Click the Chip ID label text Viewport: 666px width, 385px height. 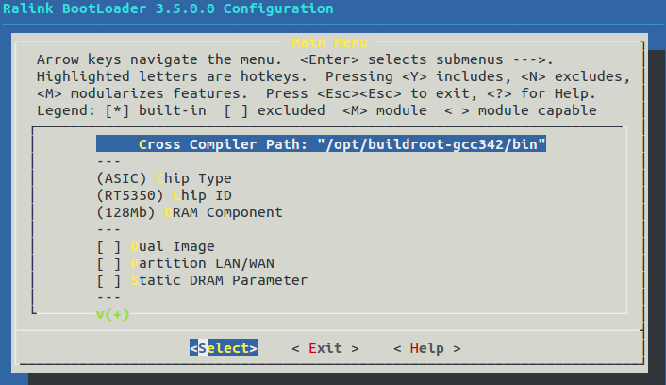202,195
